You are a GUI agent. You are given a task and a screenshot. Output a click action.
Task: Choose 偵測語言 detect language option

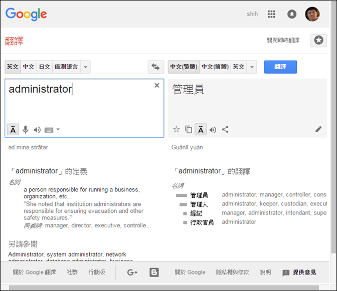[x=66, y=67]
